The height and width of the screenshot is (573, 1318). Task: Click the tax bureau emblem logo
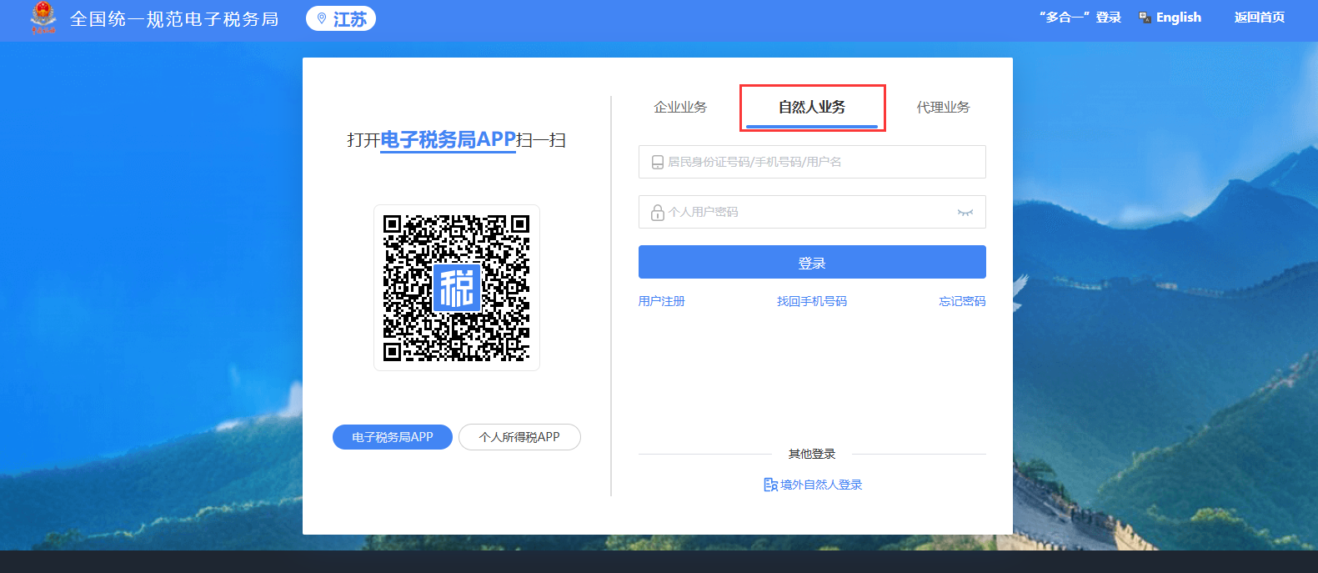pos(43,18)
